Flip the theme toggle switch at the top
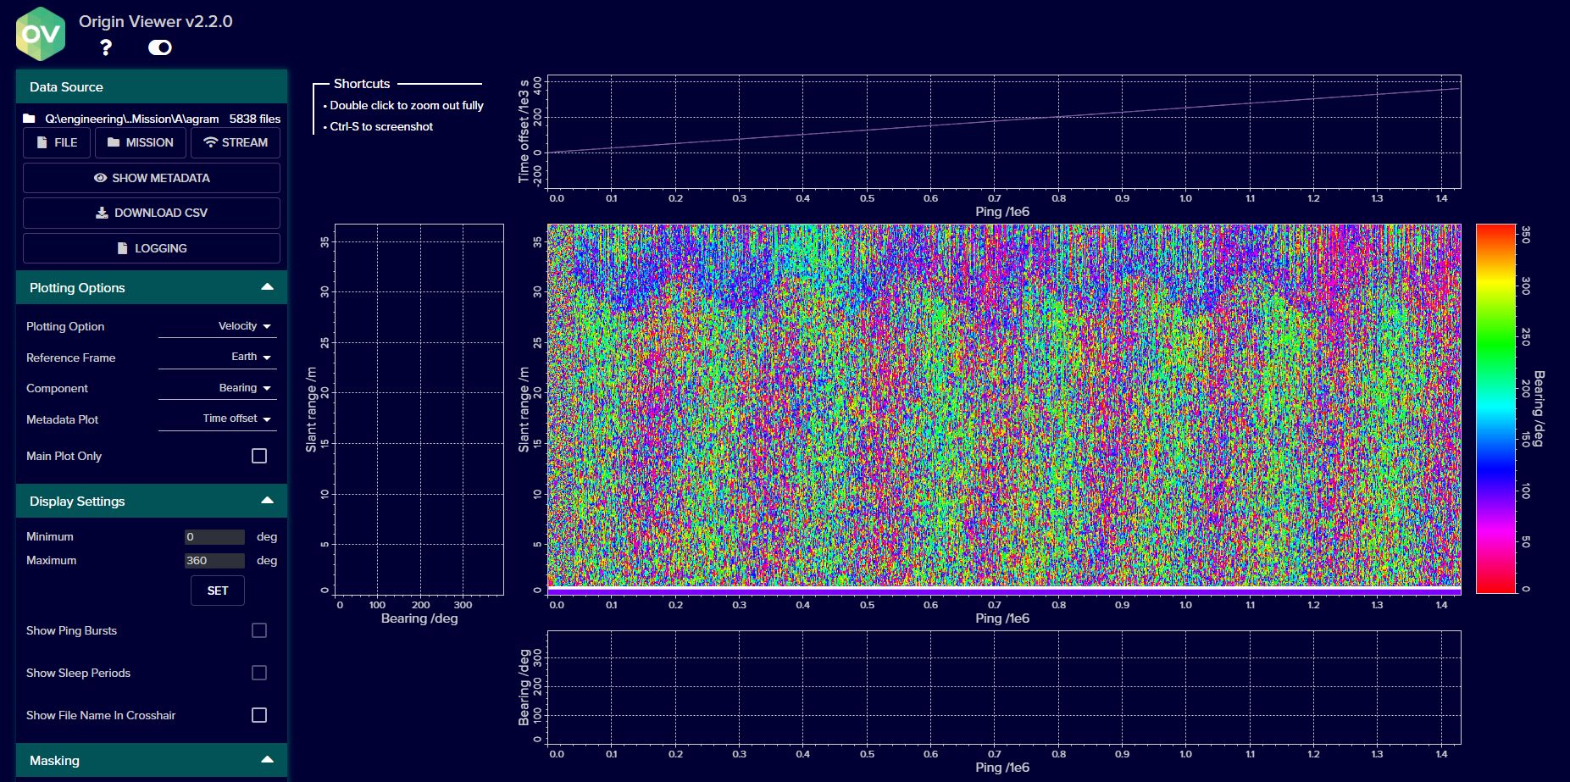Viewport: 1570px width, 782px height. 160,48
